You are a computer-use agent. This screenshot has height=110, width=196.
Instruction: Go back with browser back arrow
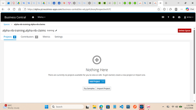[3, 9]
